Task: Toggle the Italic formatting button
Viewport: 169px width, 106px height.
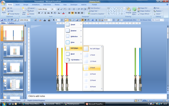Action: pos(42,13)
